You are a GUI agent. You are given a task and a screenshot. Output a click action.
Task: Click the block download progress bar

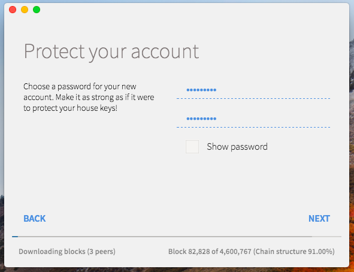[177, 237]
